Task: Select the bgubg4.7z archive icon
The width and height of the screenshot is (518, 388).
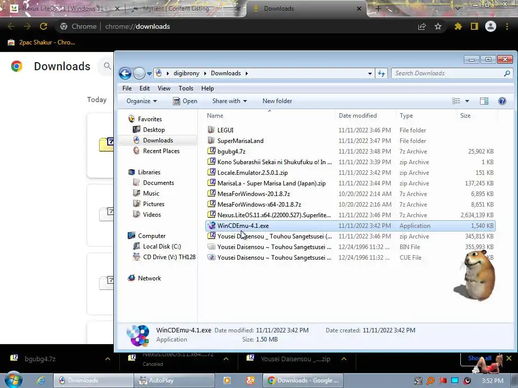Action: (211, 151)
